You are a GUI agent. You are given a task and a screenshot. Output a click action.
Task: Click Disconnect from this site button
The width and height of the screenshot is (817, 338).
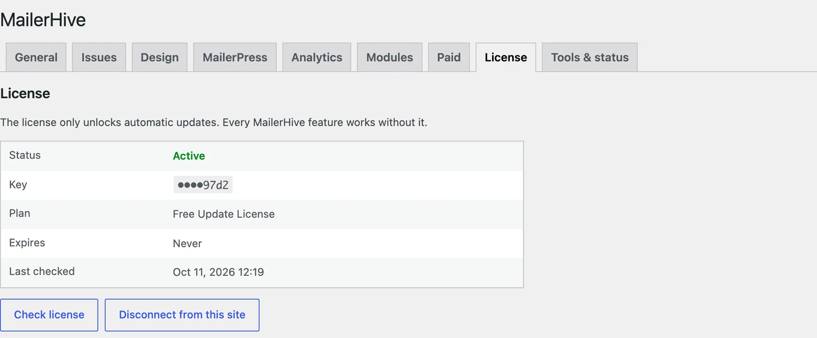coord(182,315)
